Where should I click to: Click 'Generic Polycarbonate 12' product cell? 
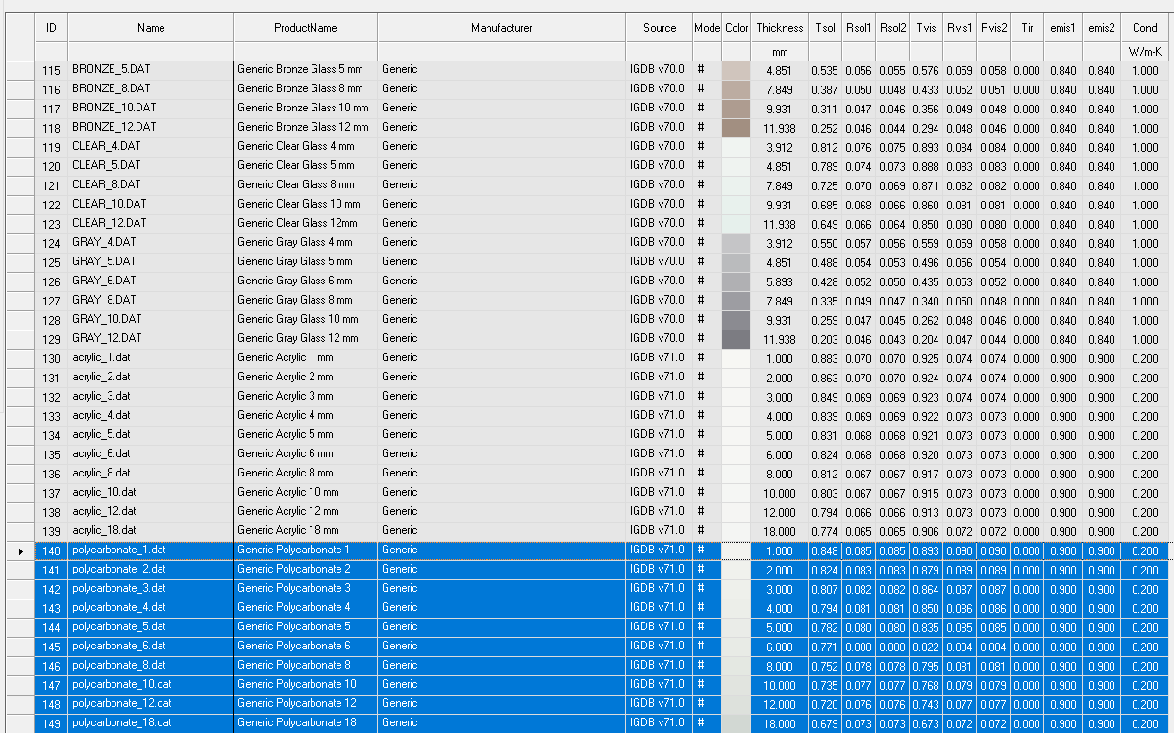click(x=306, y=704)
